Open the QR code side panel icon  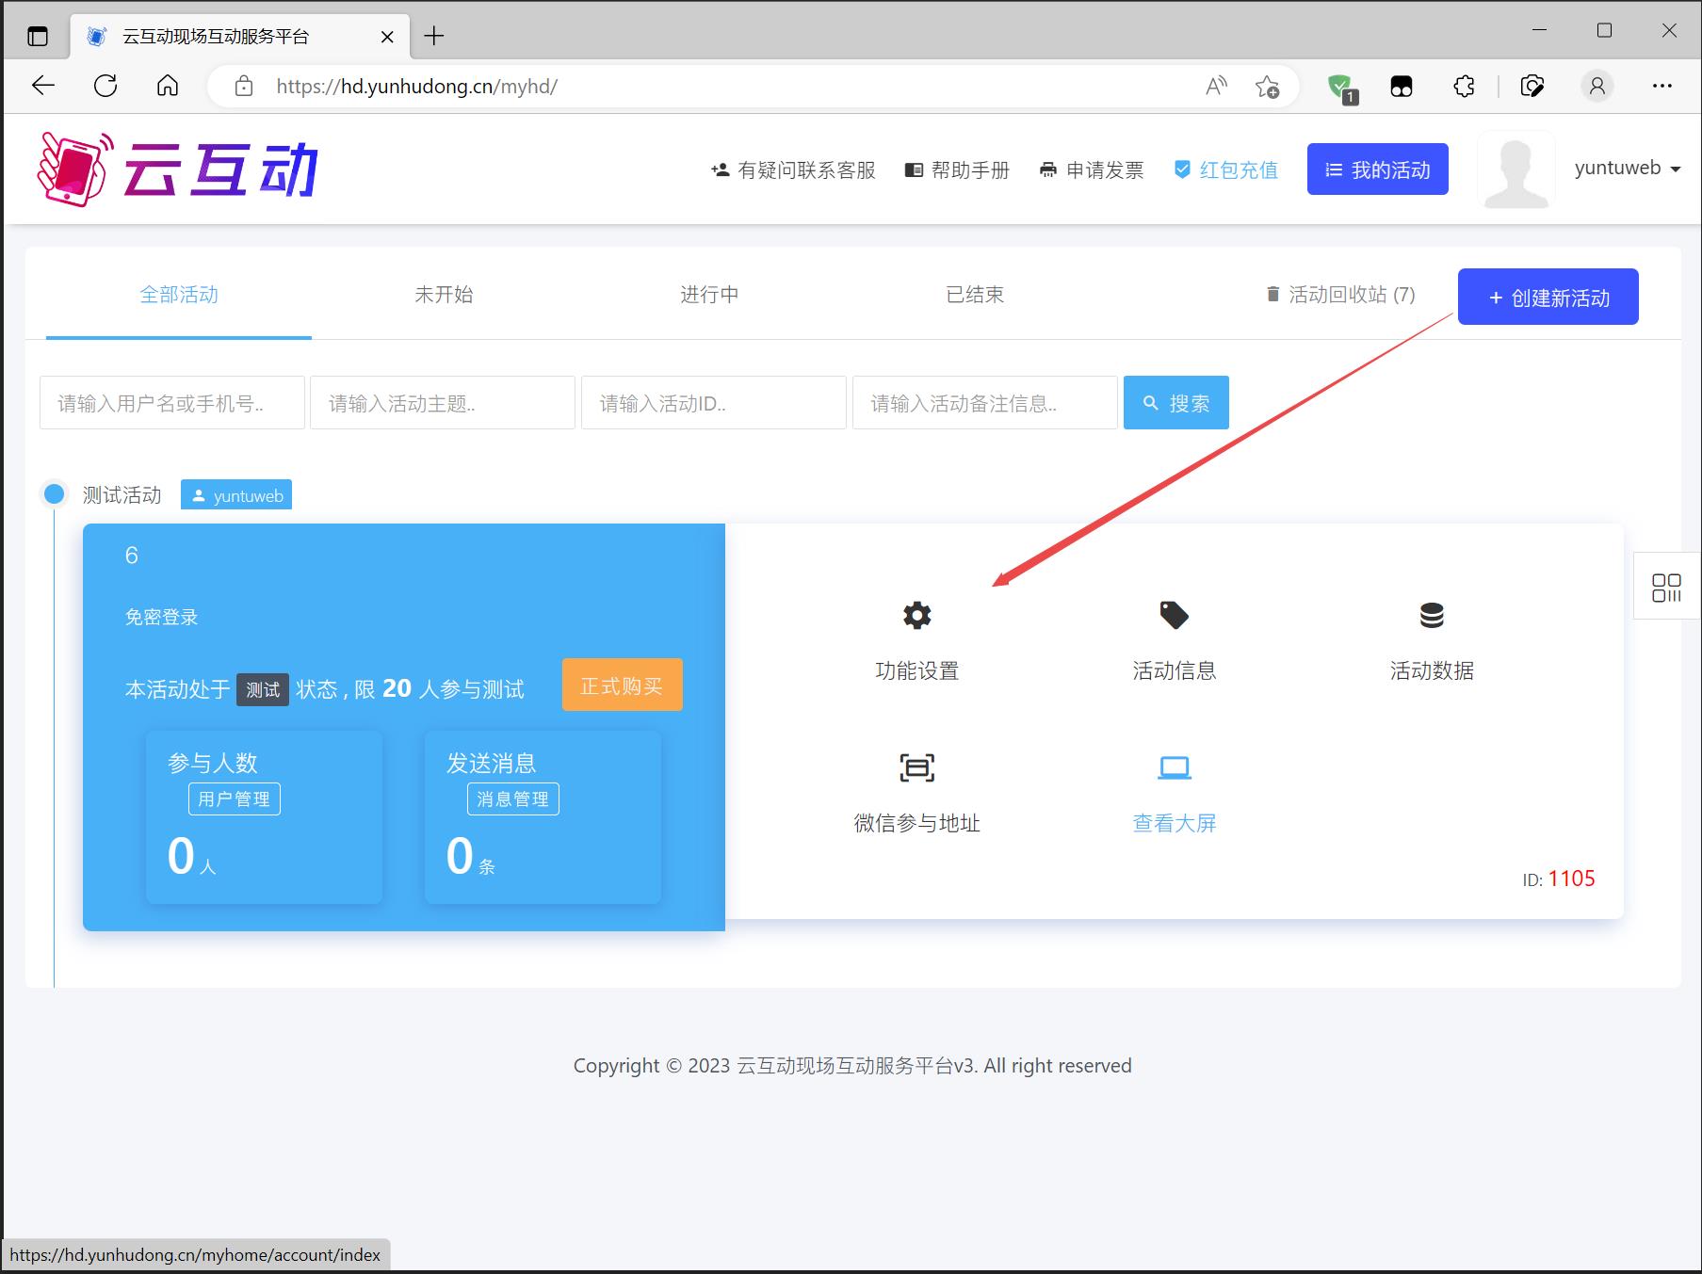click(x=1666, y=588)
